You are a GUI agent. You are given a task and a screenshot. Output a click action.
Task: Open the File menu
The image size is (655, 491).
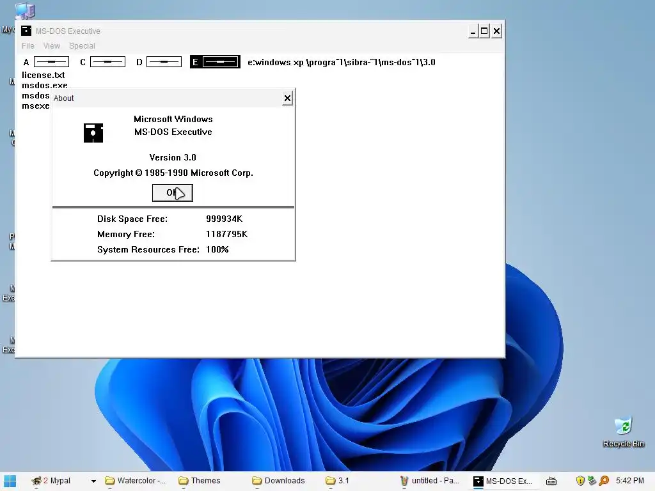click(28, 46)
